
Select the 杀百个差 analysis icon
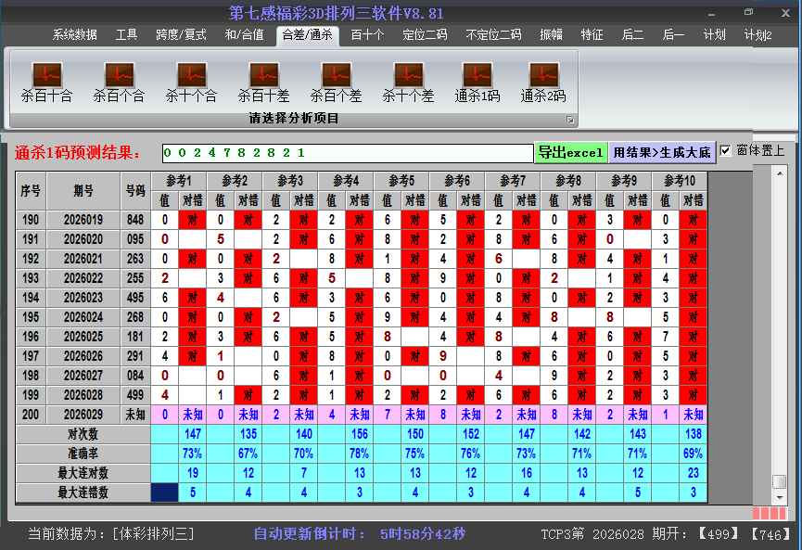(336, 79)
